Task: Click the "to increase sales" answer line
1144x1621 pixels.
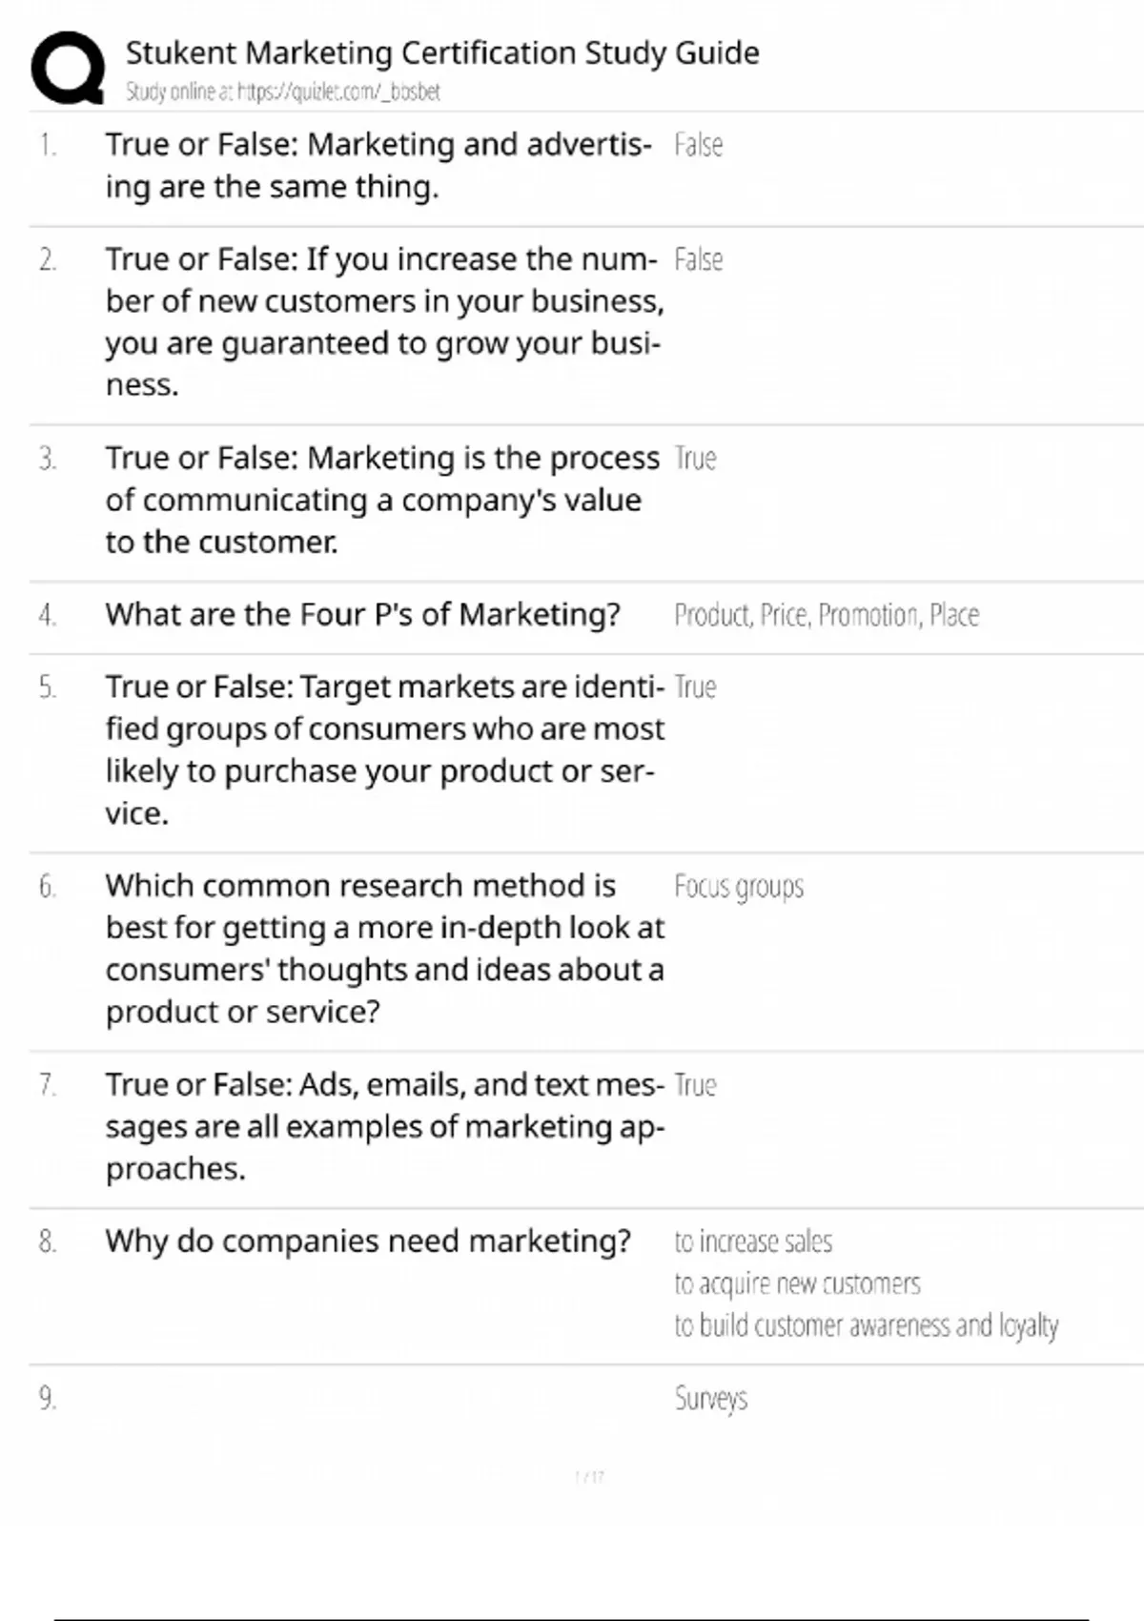Action: [753, 1241]
